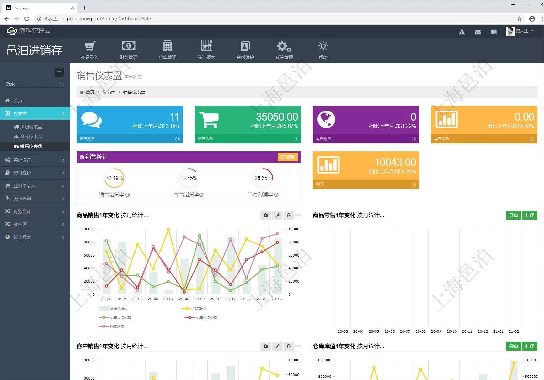Screen dimensions: 544x380
Task: Open the 销售退货率 detail link
Action: (115, 195)
